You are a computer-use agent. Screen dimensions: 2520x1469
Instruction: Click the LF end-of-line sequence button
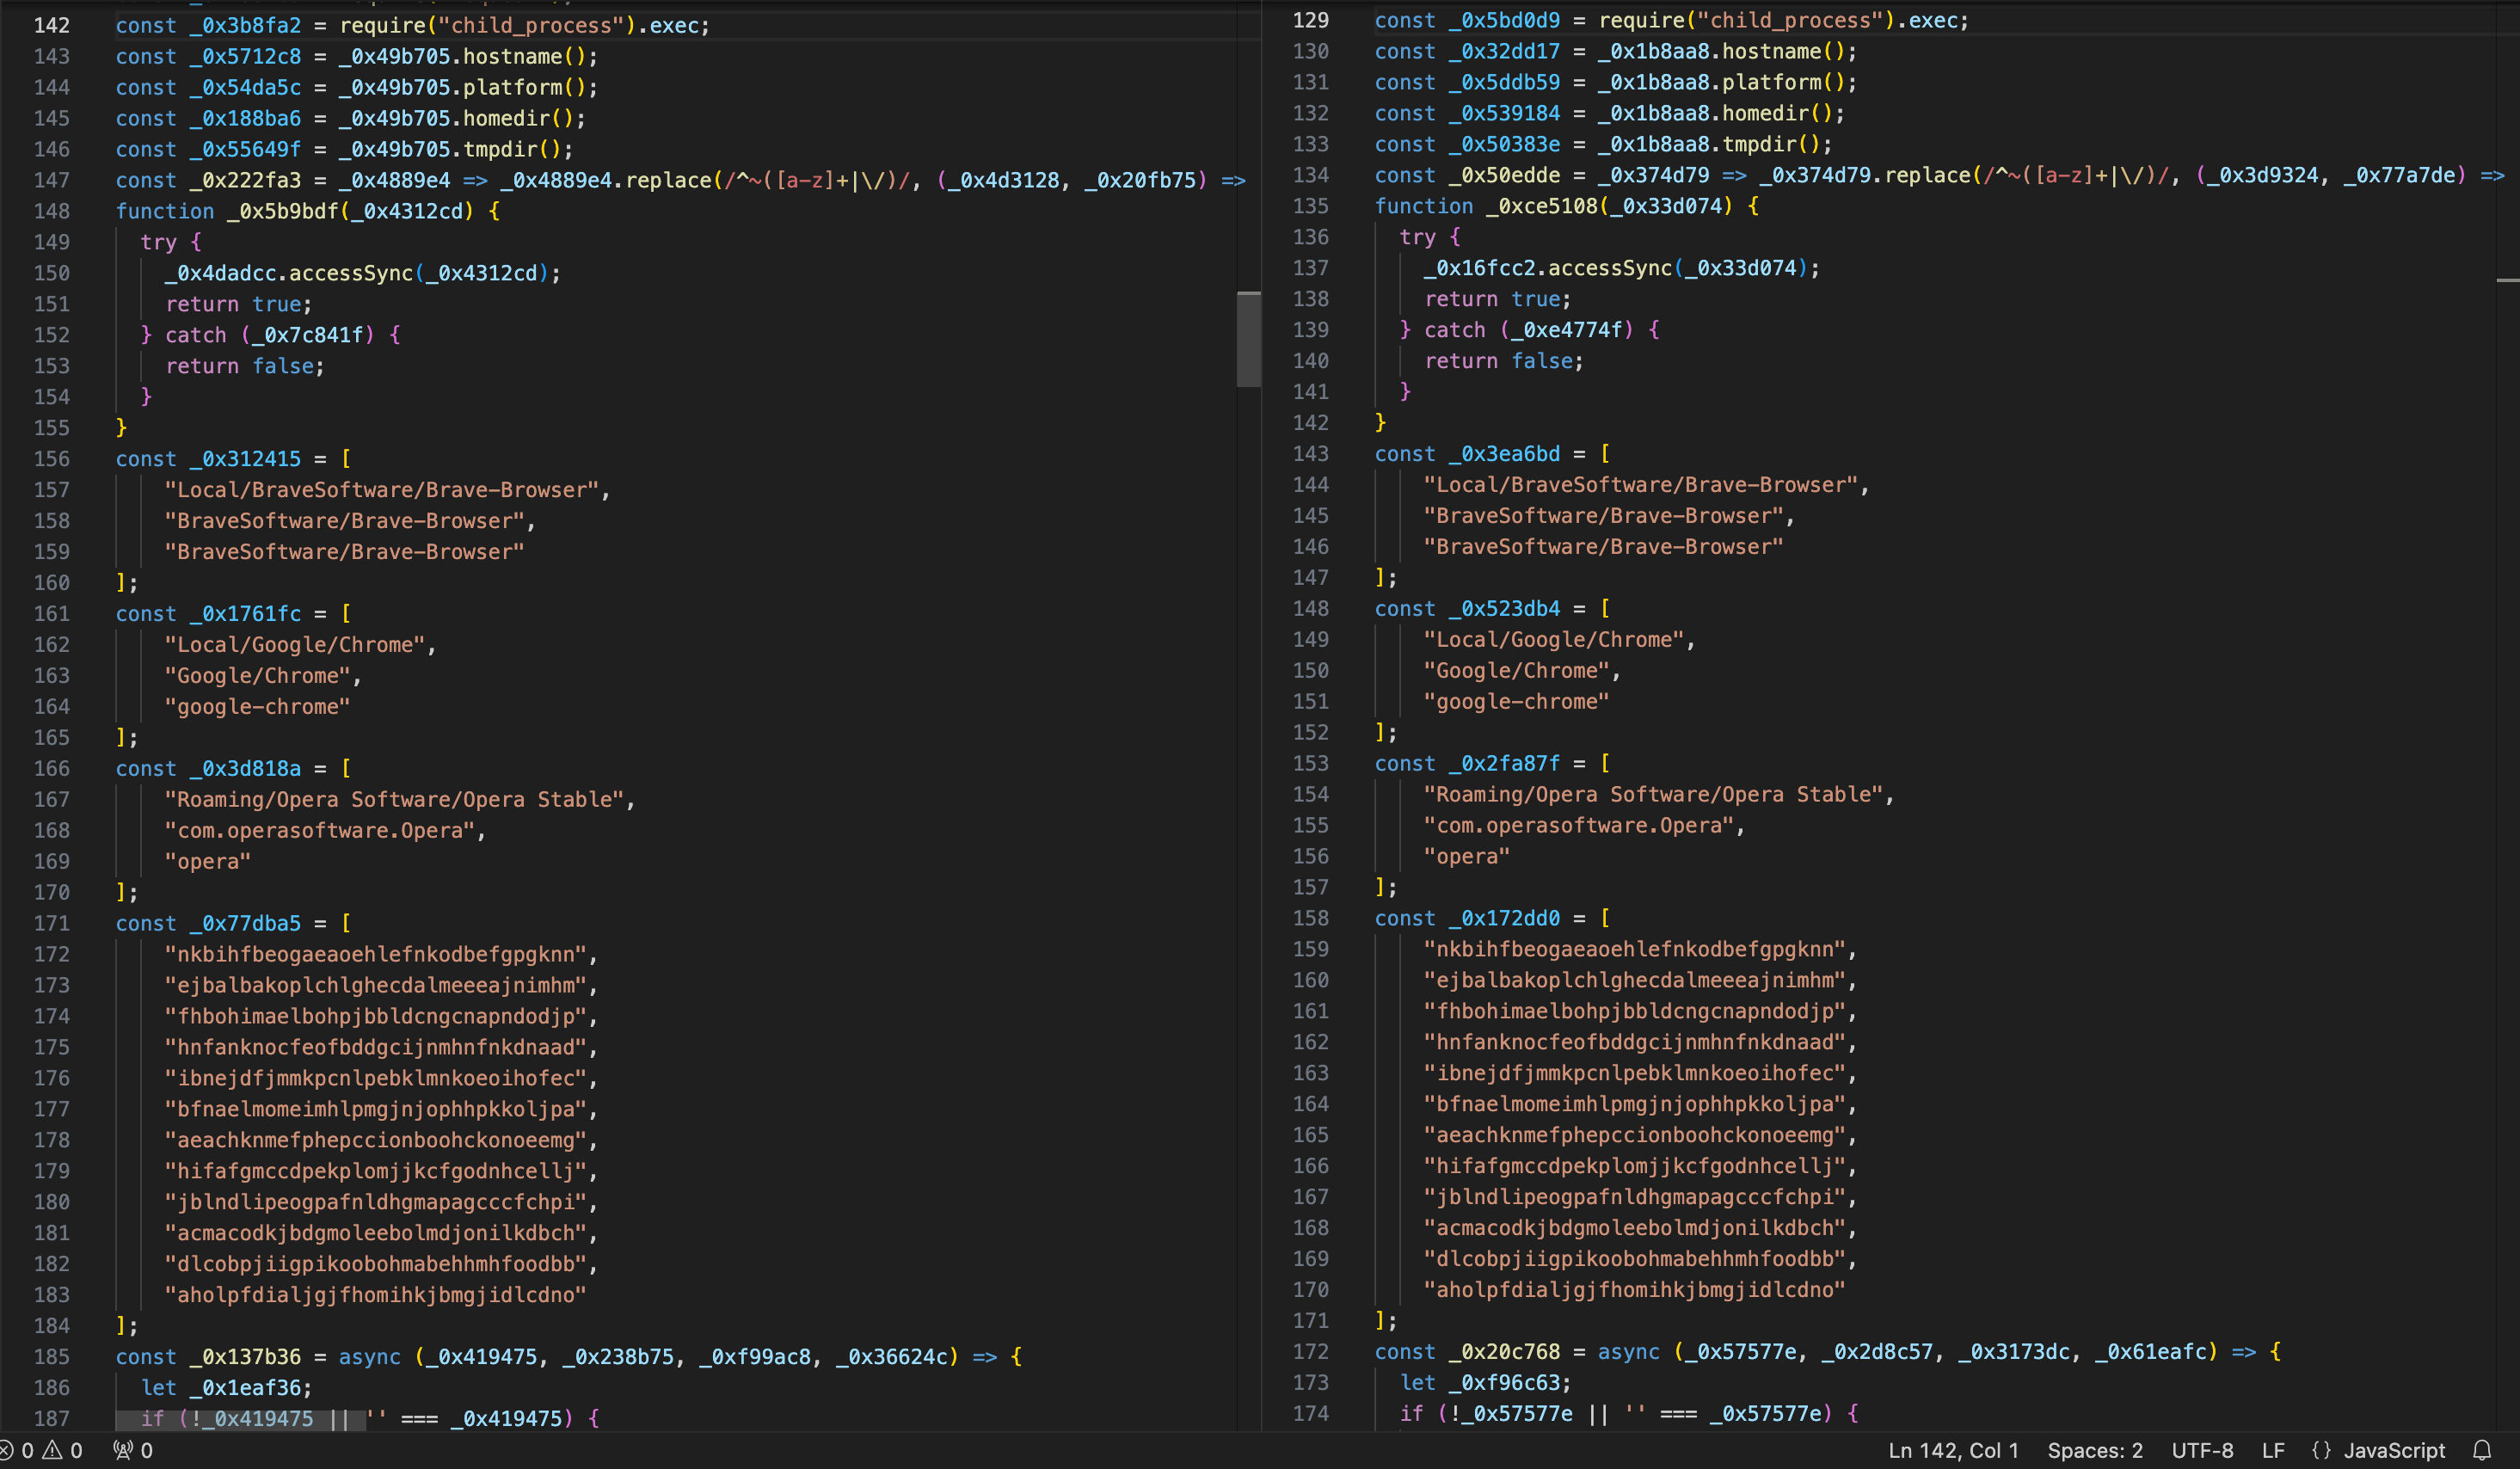(x=2273, y=1450)
